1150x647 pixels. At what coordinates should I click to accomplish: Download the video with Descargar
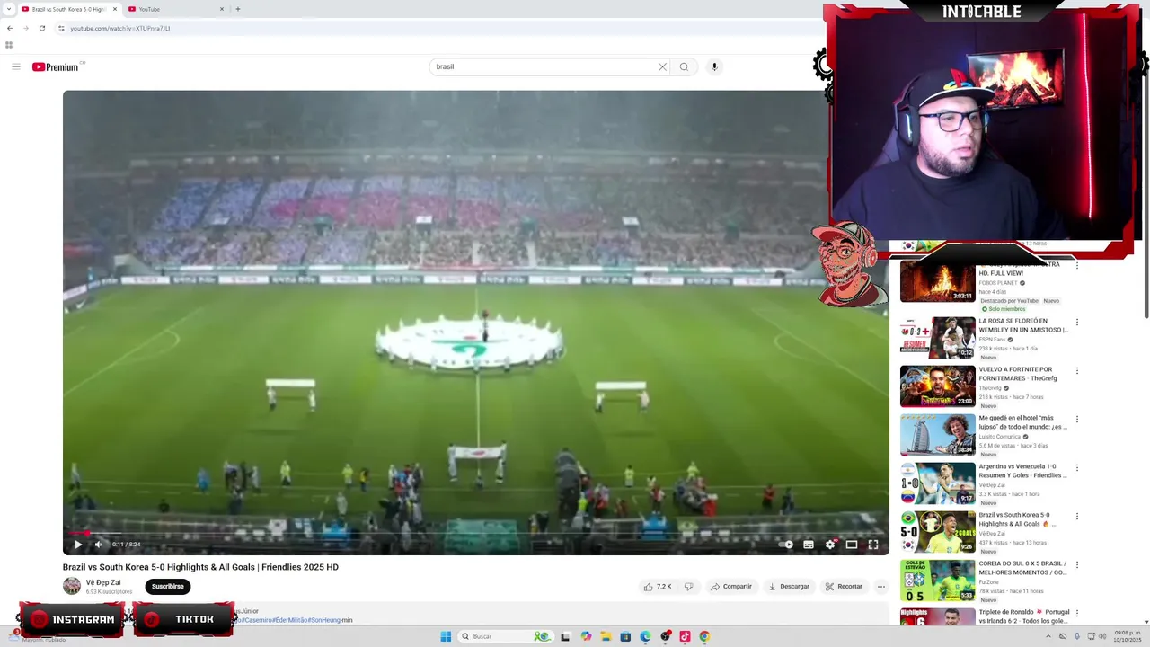(x=789, y=587)
